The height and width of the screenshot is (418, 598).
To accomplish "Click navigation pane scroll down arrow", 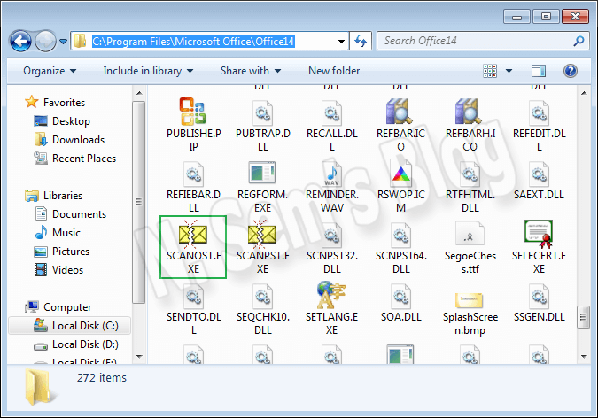I will coord(139,357).
